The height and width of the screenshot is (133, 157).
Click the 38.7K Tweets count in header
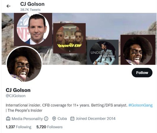30,10
